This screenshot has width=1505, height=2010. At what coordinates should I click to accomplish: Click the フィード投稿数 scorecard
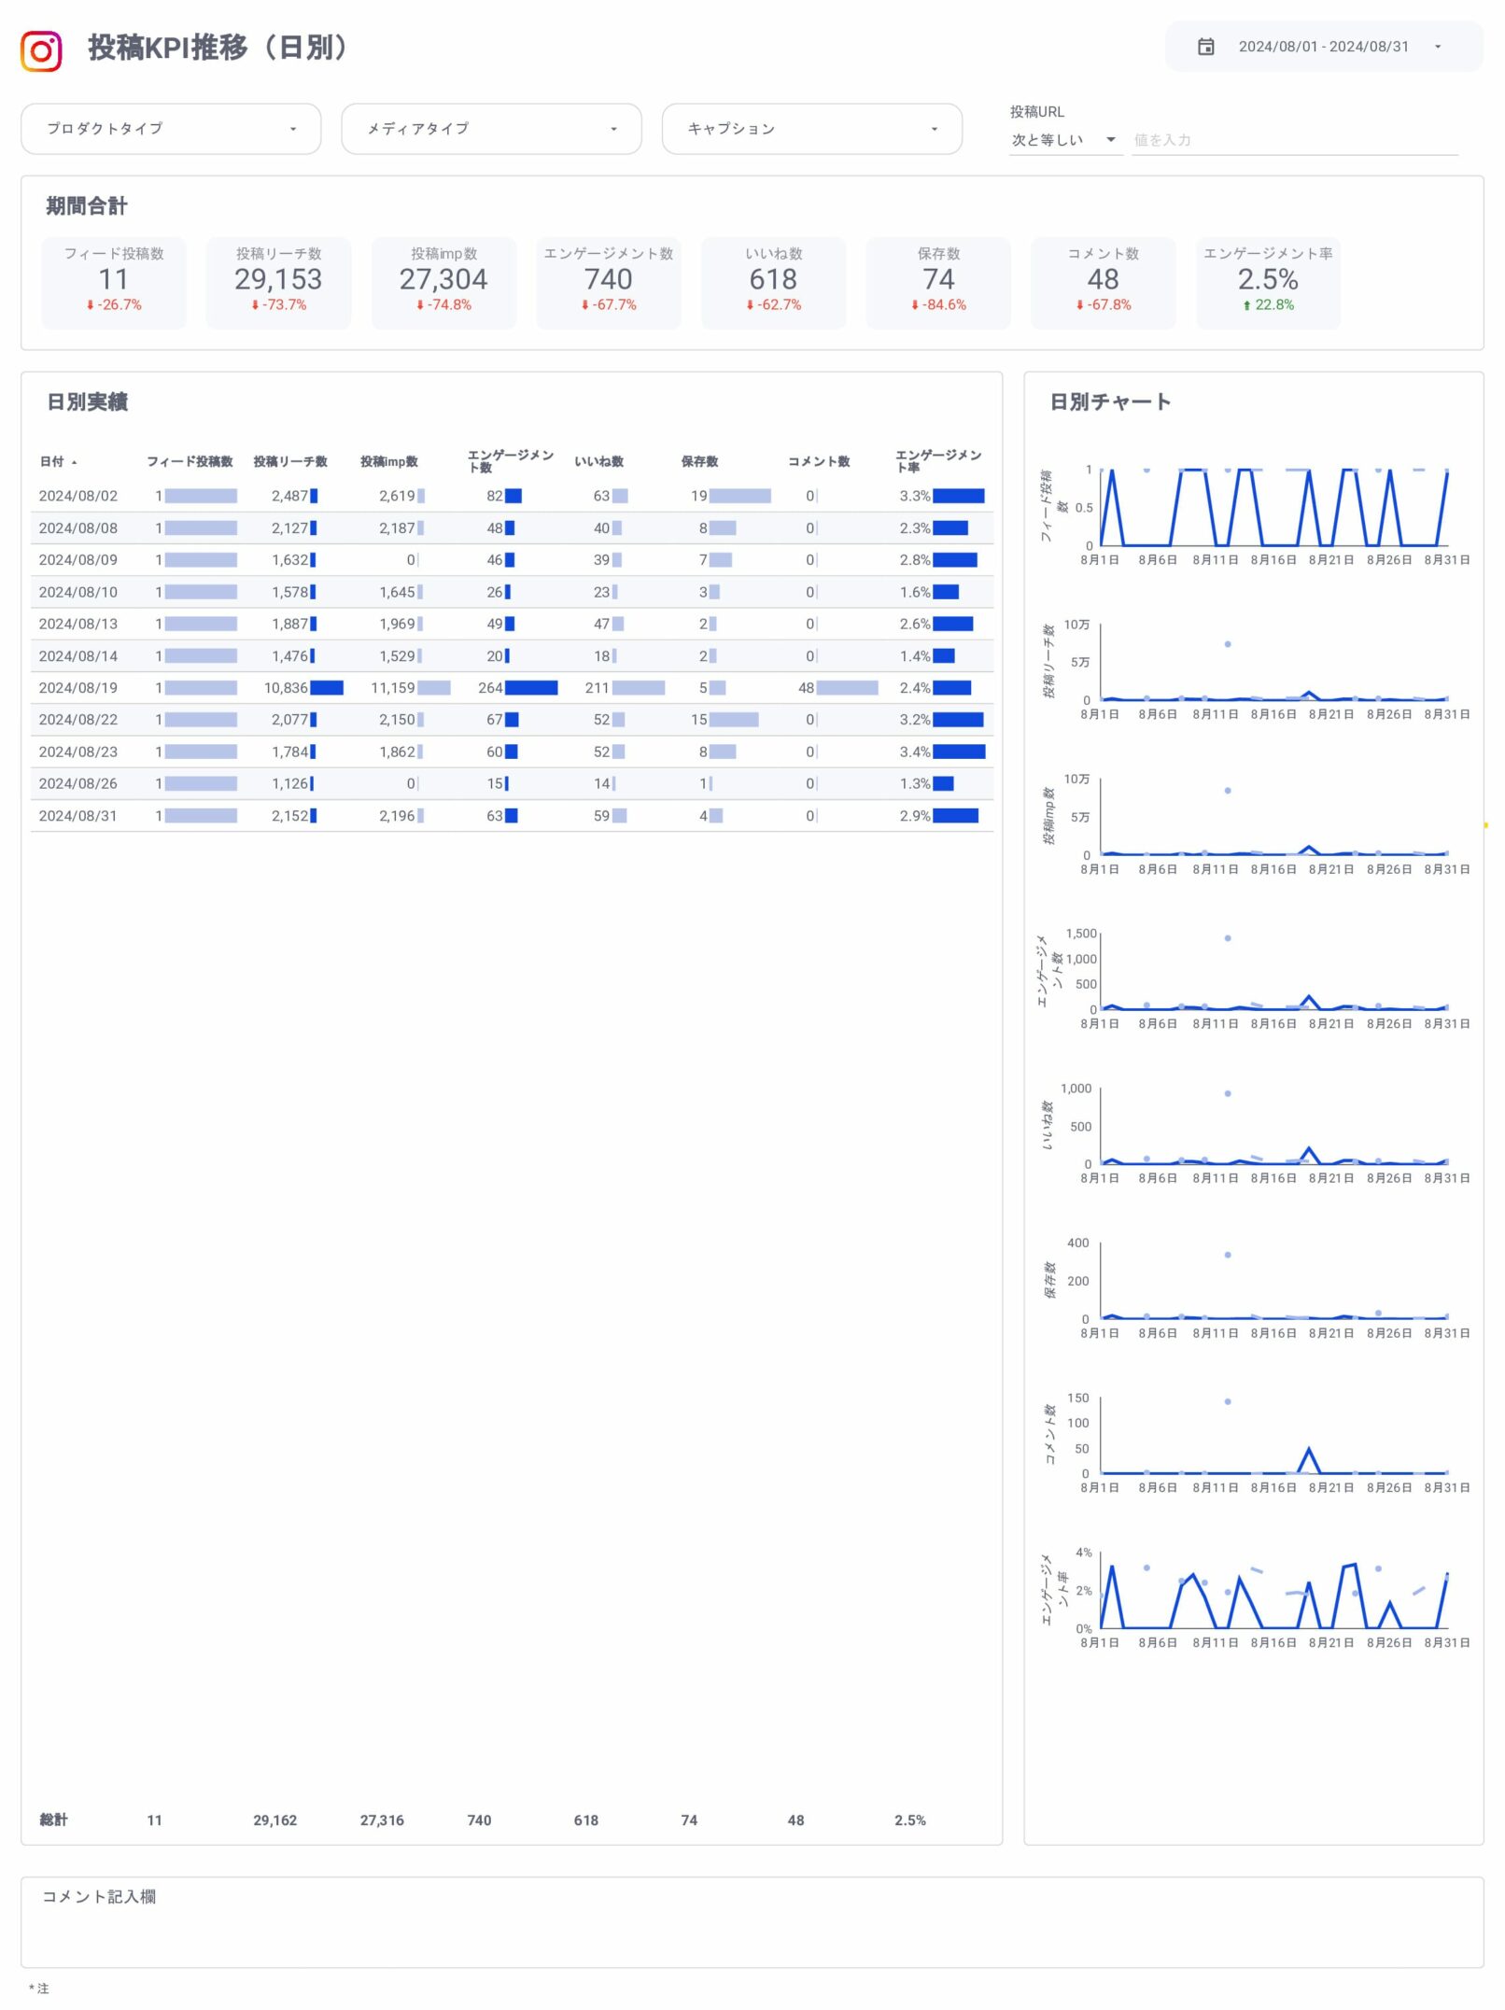[114, 280]
